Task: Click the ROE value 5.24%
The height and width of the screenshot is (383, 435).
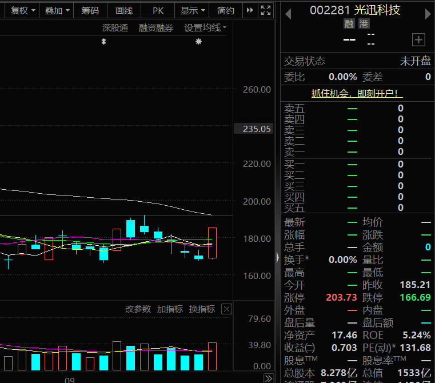Action: [x=417, y=335]
